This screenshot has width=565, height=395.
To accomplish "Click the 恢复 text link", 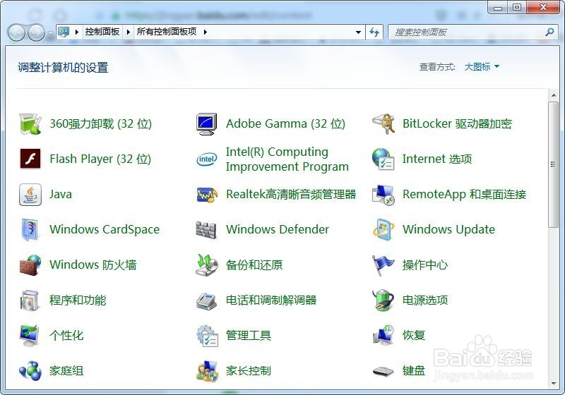I will [414, 335].
